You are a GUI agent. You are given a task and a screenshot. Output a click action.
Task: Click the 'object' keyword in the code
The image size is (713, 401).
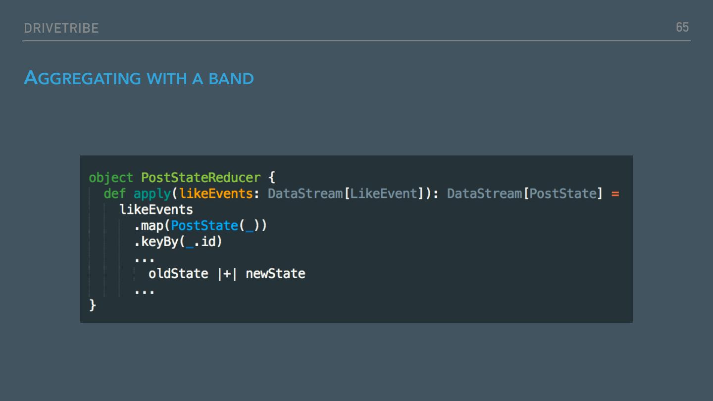pos(111,177)
